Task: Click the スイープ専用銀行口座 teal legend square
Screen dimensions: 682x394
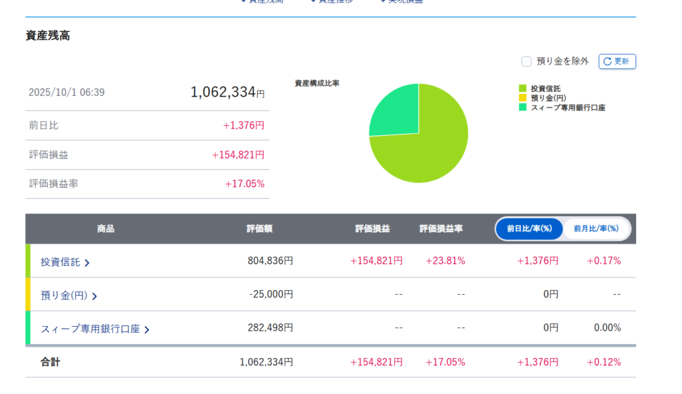Action: pyautogui.click(x=523, y=107)
